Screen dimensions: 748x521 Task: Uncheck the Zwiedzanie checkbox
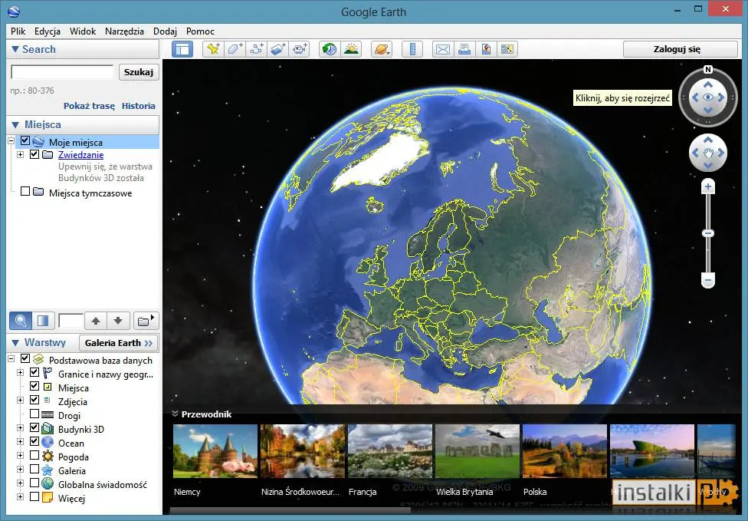point(34,154)
